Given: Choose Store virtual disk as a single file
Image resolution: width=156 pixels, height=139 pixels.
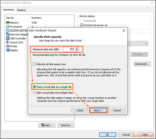Looking at the screenshot, I should click(34, 87).
